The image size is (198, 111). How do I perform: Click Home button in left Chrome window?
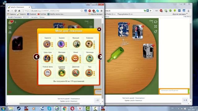click(19, 11)
